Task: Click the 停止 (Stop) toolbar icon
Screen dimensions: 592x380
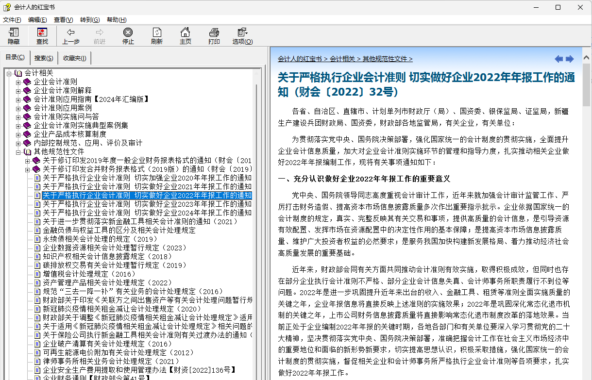Action: (x=128, y=36)
